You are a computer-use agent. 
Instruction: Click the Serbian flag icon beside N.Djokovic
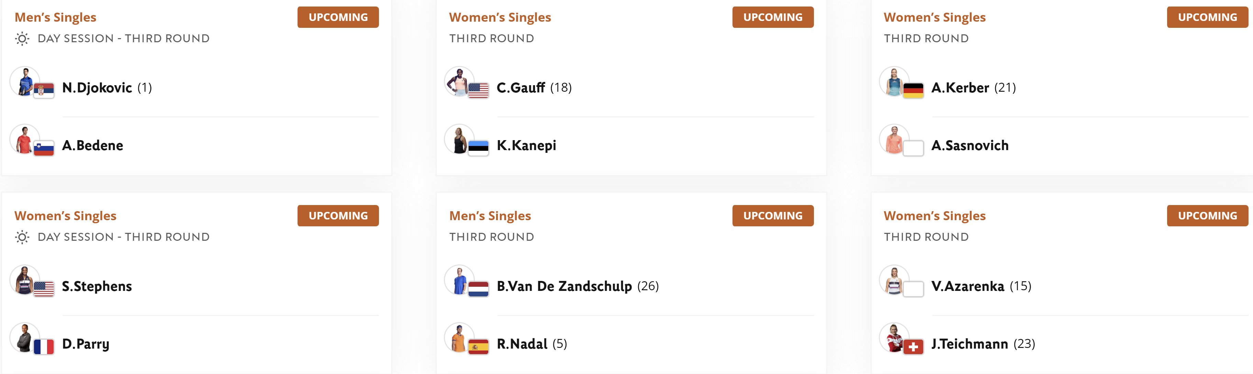tap(44, 90)
